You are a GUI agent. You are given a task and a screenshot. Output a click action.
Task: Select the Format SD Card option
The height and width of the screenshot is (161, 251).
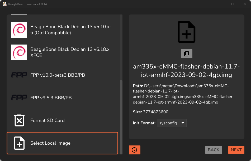pos(63,120)
